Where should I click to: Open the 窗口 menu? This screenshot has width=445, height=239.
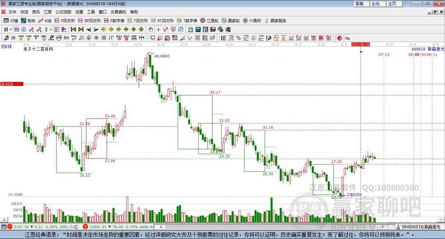point(103,12)
